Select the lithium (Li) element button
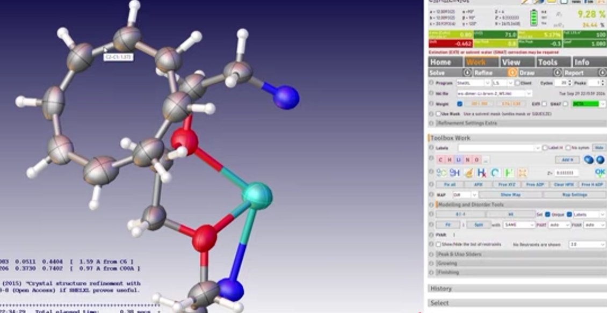607x313 pixels. pos(458,160)
